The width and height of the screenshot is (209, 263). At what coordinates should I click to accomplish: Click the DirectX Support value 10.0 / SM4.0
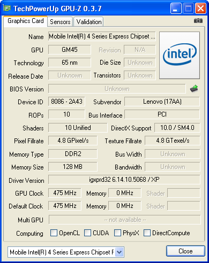tap(177, 128)
